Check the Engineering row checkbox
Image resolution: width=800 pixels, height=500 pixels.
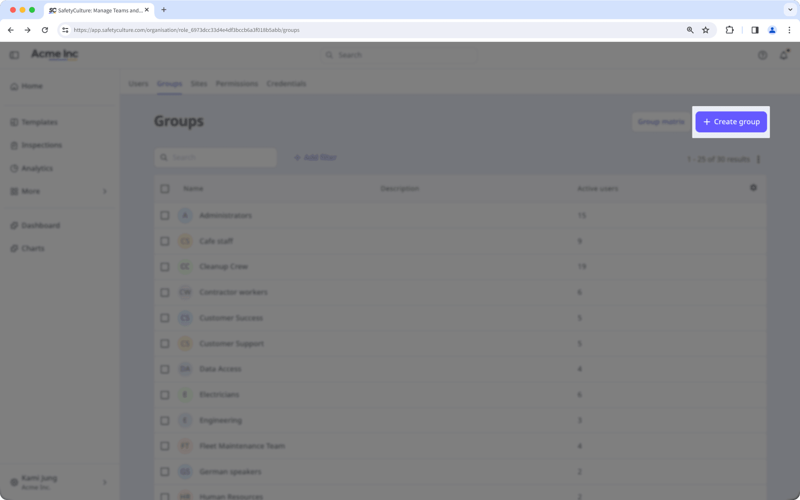tap(165, 421)
